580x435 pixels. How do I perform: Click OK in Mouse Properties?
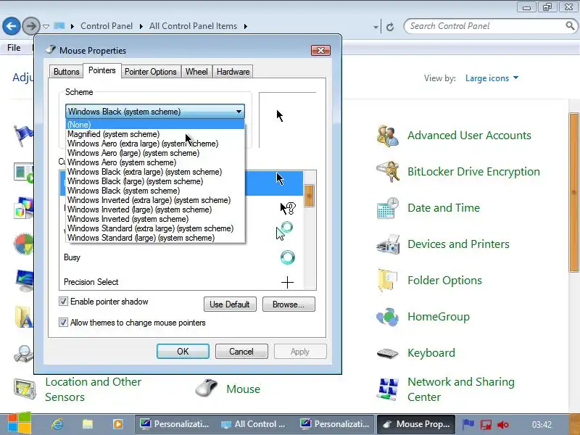[183, 352]
